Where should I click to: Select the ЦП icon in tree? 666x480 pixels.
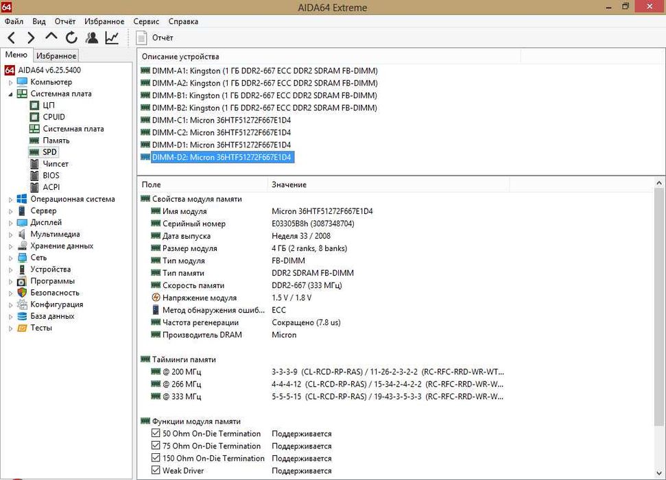[x=34, y=105]
